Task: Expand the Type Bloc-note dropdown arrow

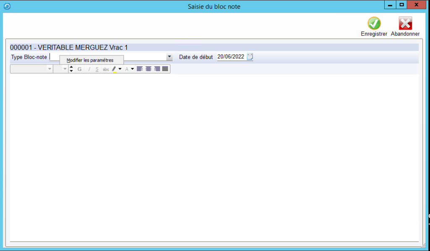Action: coord(169,57)
